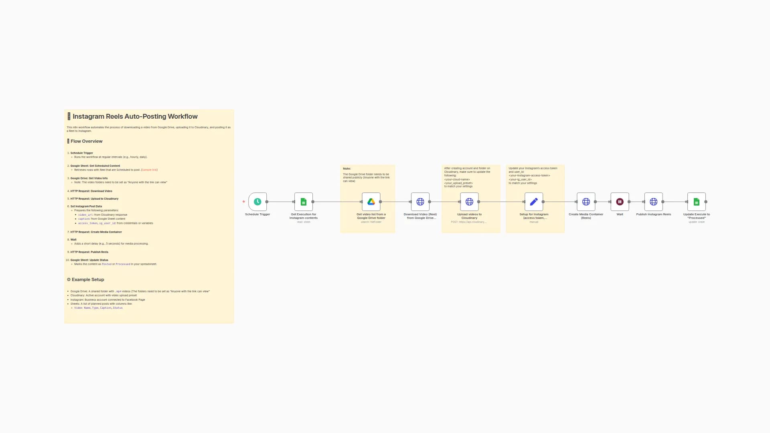Click the red lightning trigger indicator
Image resolution: width=770 pixels, height=433 pixels.
[243, 202]
